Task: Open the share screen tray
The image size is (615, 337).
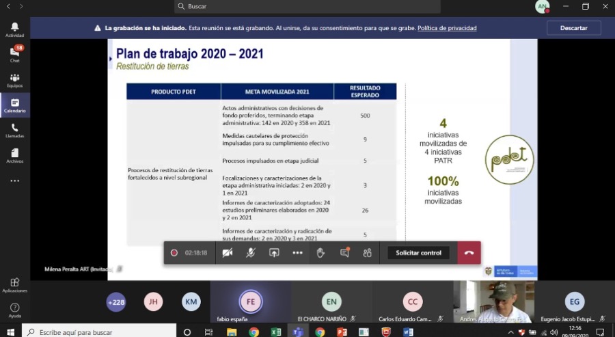Action: [274, 252]
